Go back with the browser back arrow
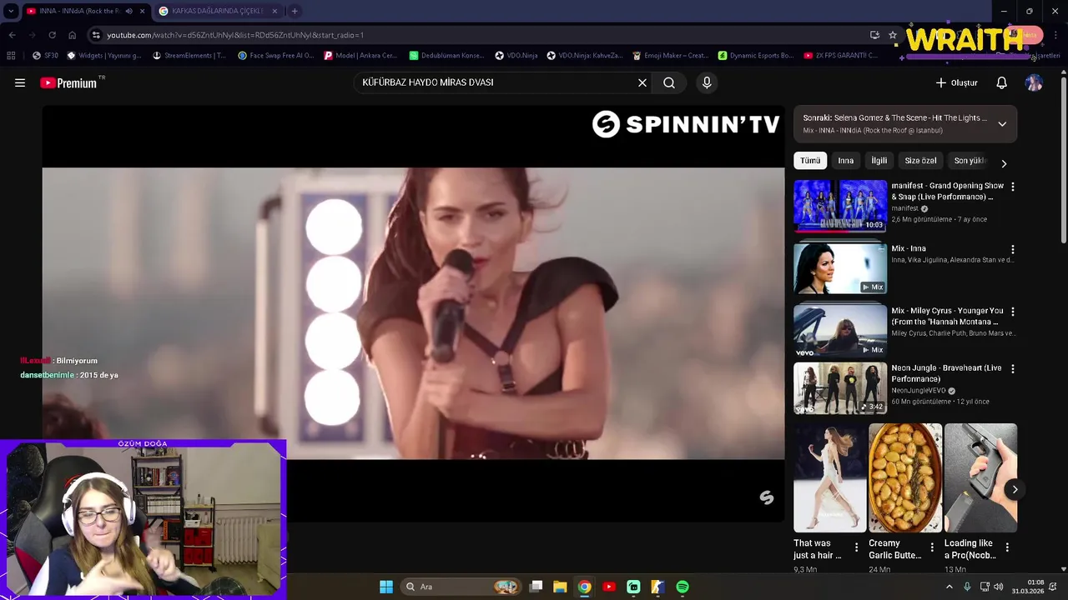Viewport: 1068px width, 600px height. click(12, 35)
